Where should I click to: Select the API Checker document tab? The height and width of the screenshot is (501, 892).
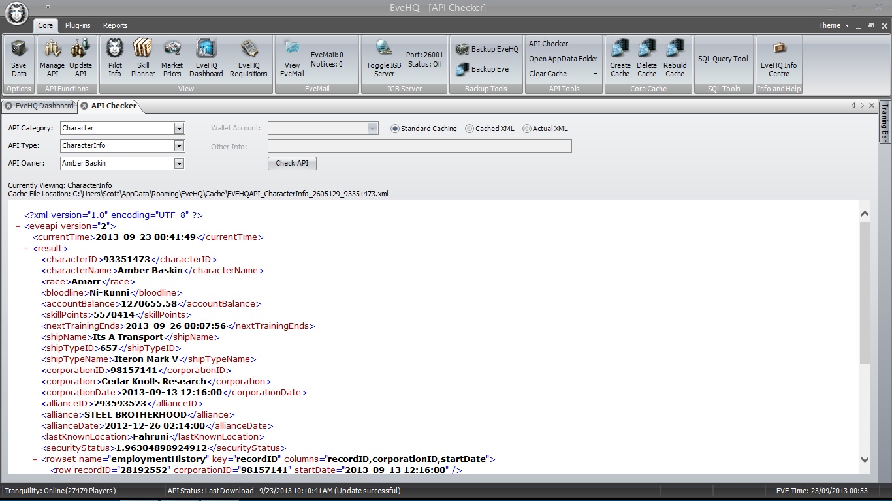[x=108, y=106]
